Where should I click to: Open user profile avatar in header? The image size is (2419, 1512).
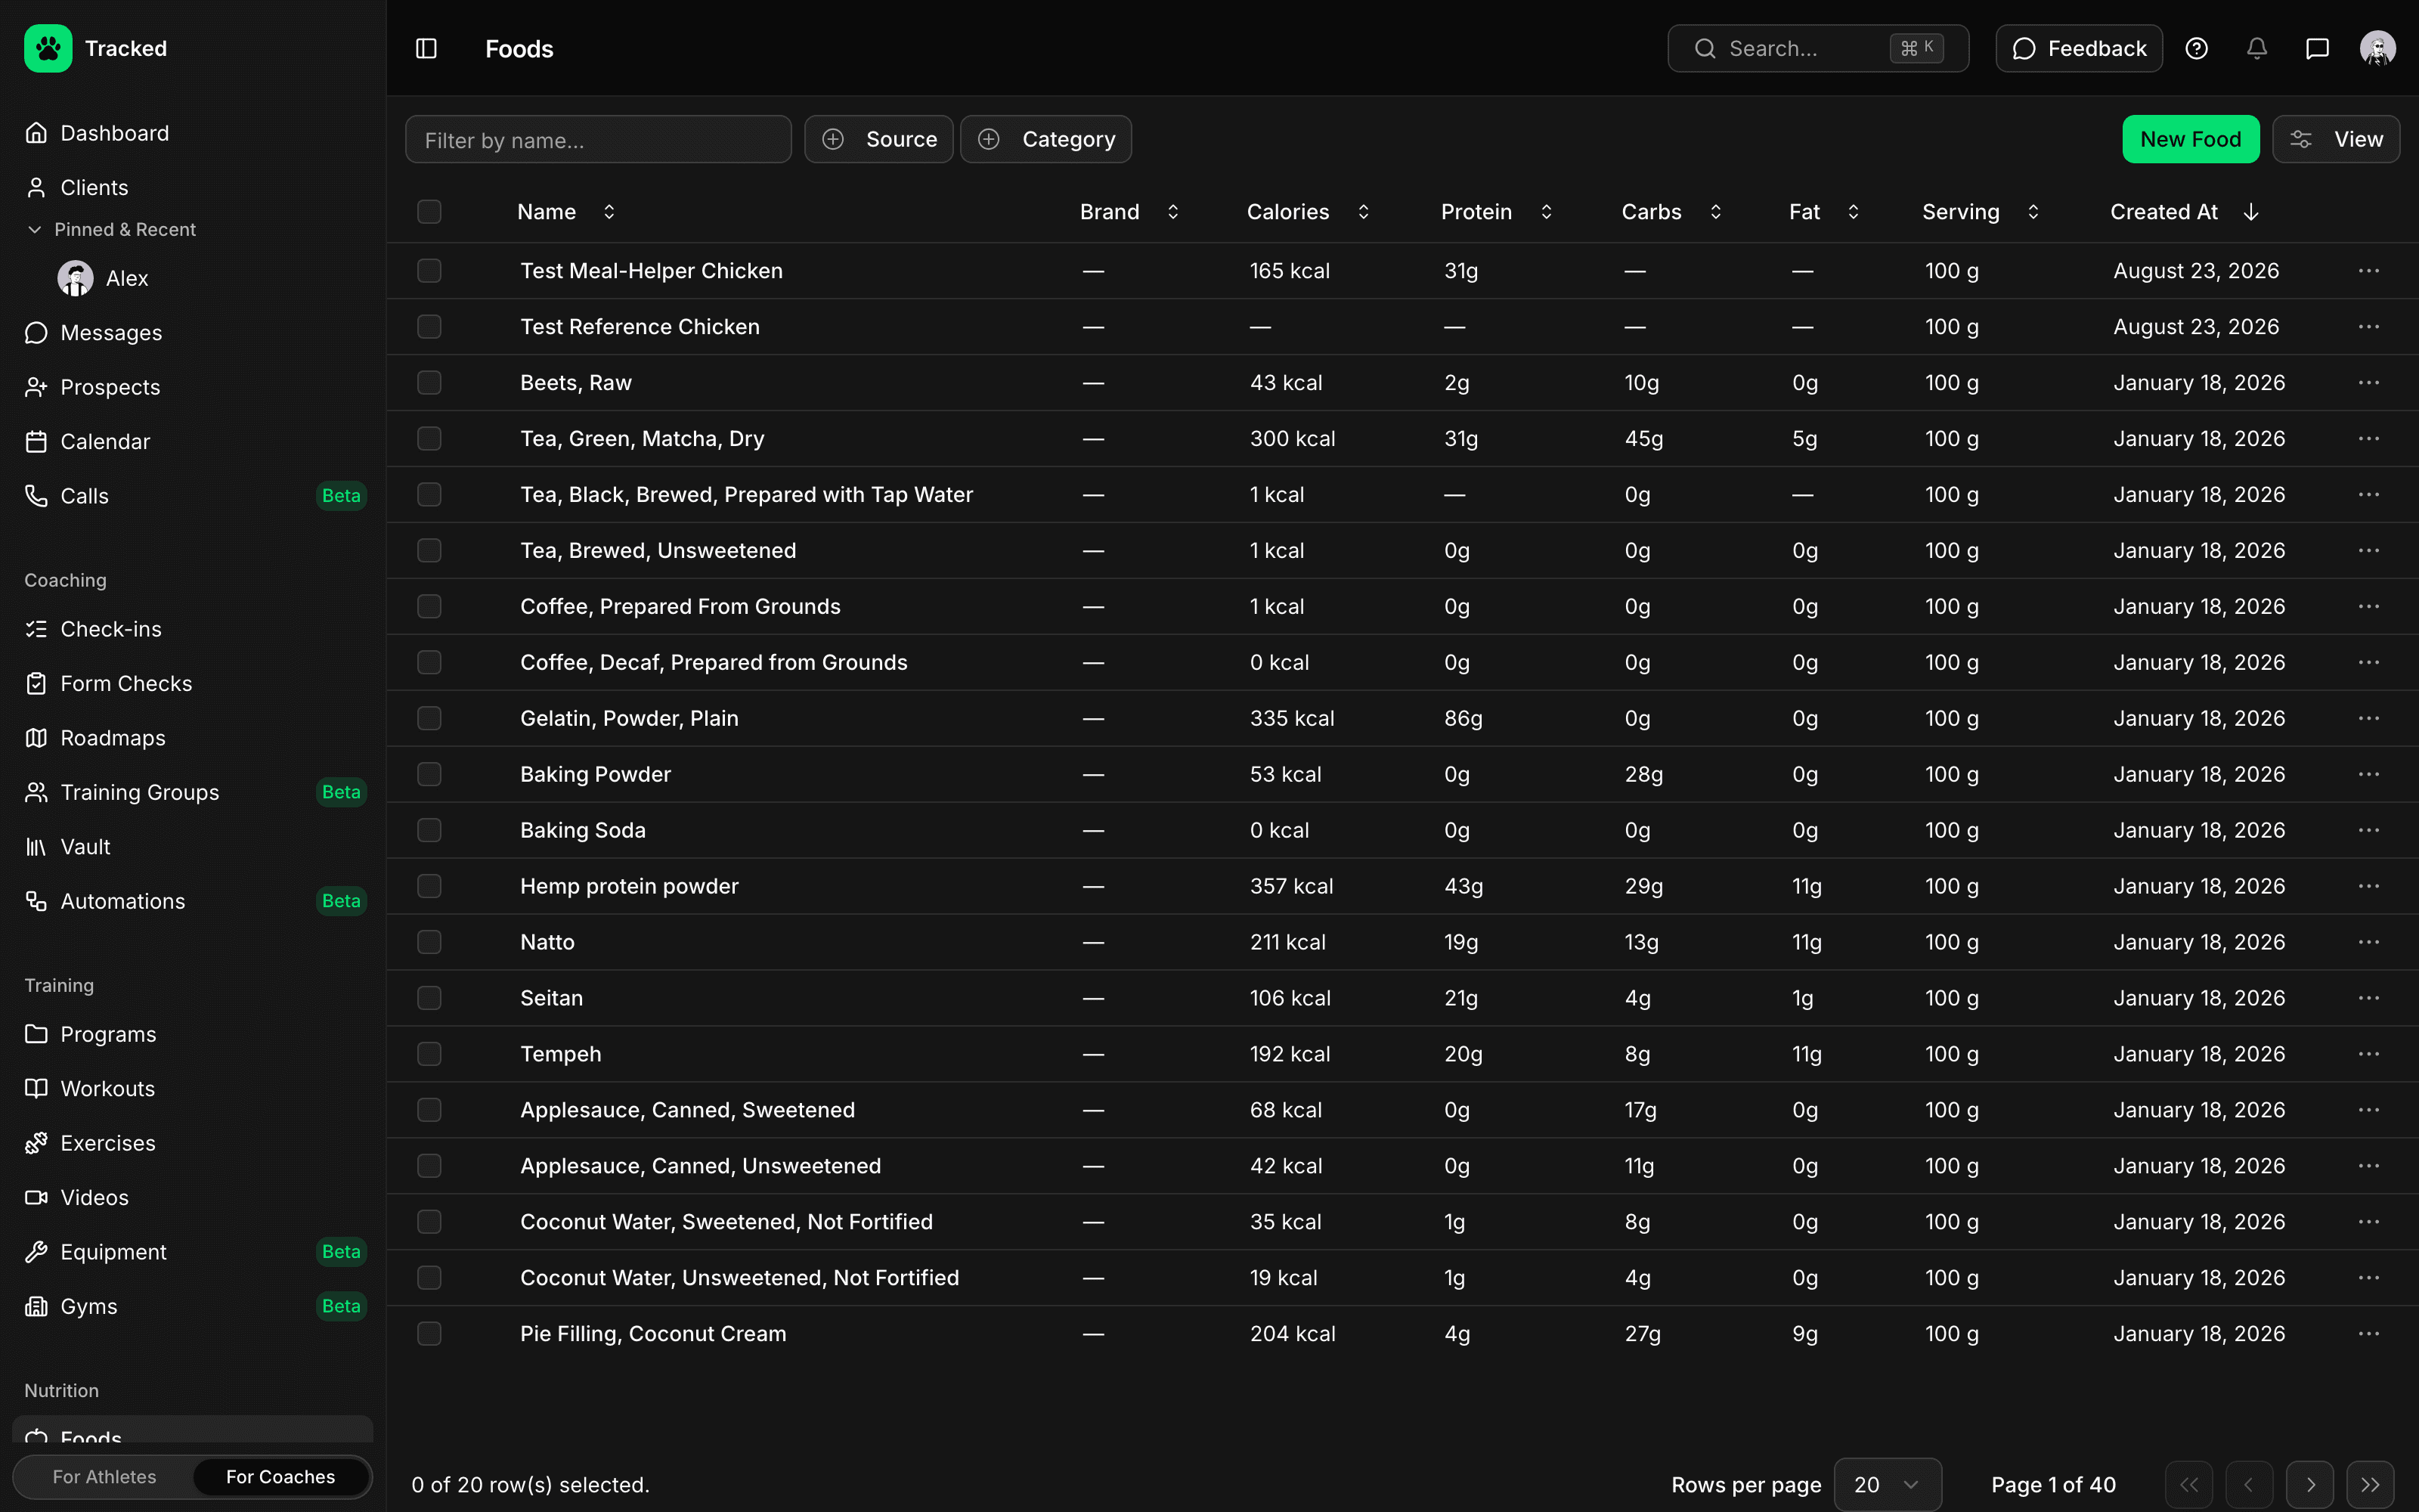point(2378,48)
